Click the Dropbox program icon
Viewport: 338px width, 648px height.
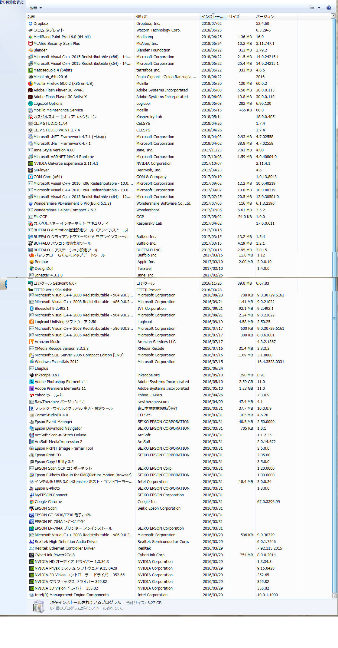pyautogui.click(x=30, y=24)
